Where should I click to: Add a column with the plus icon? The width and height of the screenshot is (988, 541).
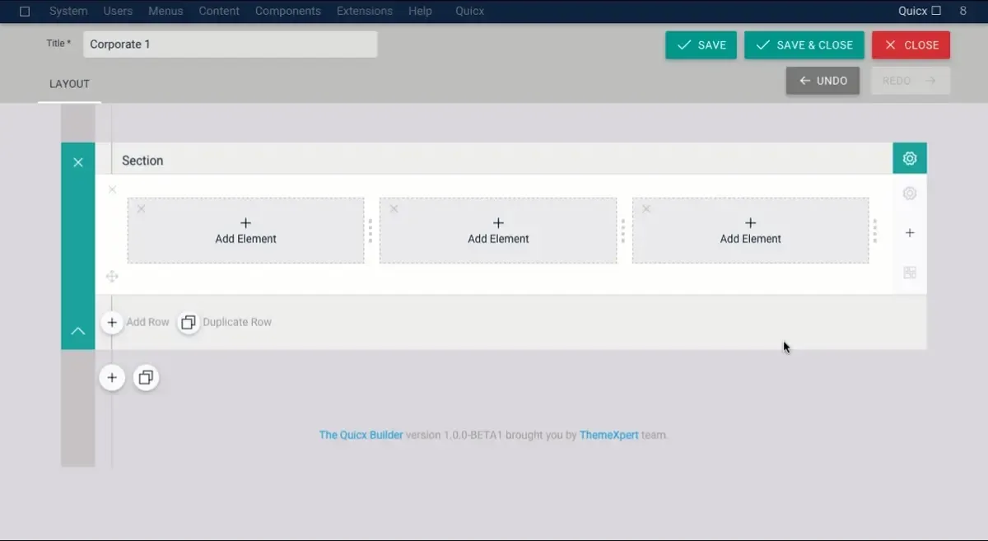(x=910, y=233)
